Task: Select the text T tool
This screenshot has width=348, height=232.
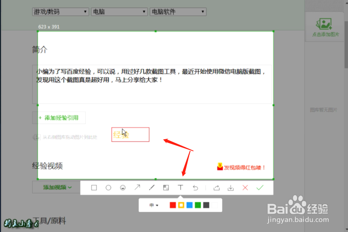Action: (180, 187)
